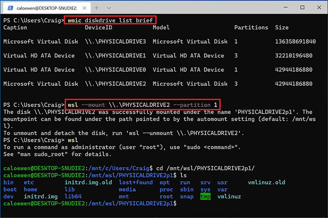328x218 pixels.
Task: Click the PowerShell icon in the tab
Action: (10, 8)
